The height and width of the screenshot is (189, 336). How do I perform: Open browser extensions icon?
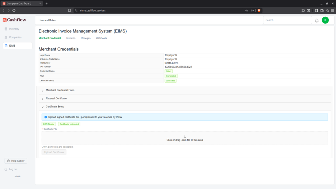303,10
